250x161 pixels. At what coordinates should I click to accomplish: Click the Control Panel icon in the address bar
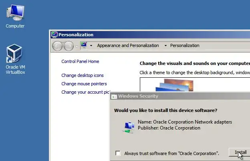click(84, 45)
